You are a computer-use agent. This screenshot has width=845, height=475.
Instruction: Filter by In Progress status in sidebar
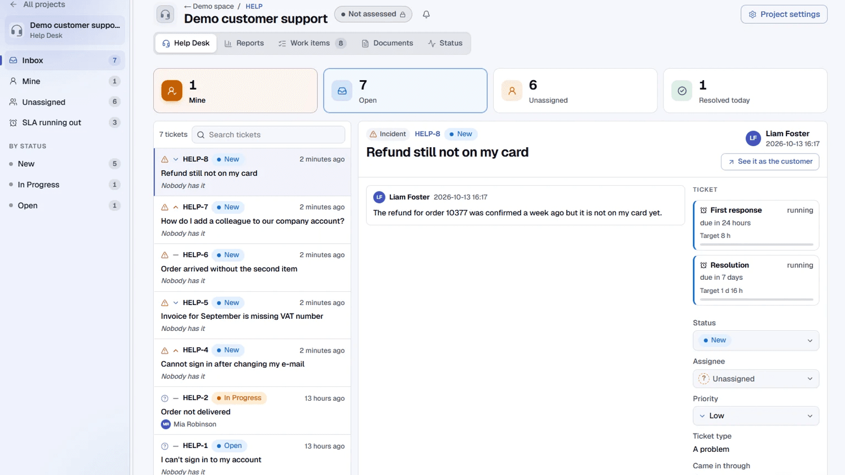(64, 185)
